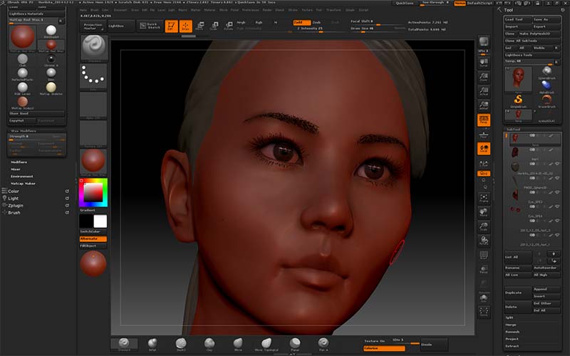The width and height of the screenshot is (570, 356).
Task: Select the Chrome material sphere
Action: [51, 60]
